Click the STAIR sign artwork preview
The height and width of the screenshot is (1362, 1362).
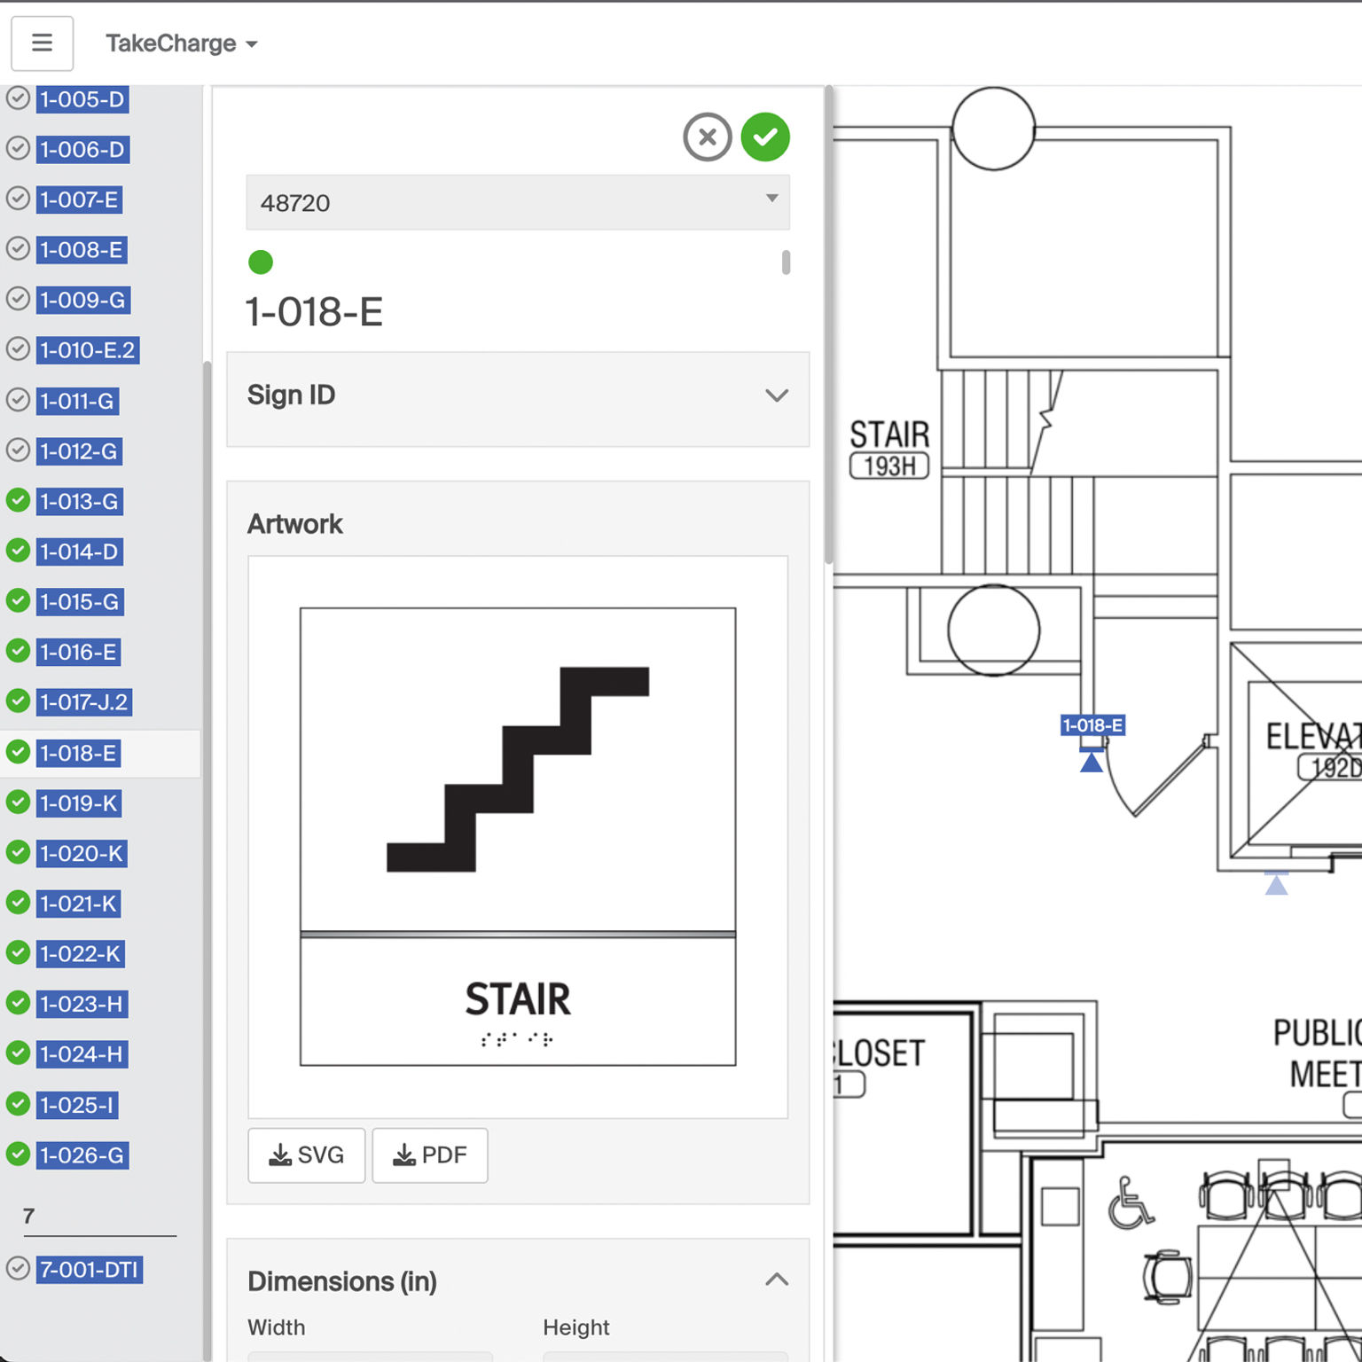(518, 836)
